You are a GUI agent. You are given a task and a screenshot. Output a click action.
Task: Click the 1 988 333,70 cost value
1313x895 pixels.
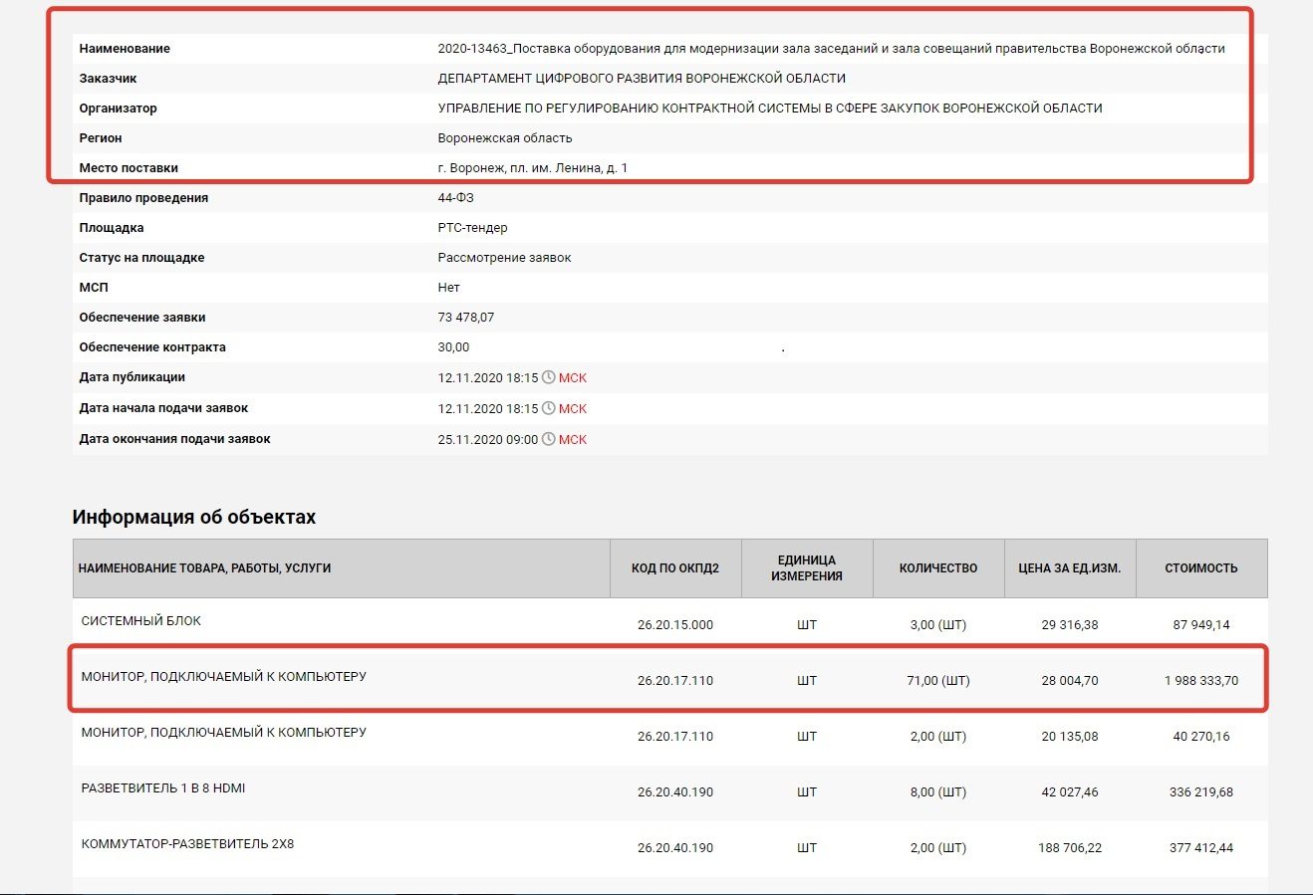click(1200, 681)
